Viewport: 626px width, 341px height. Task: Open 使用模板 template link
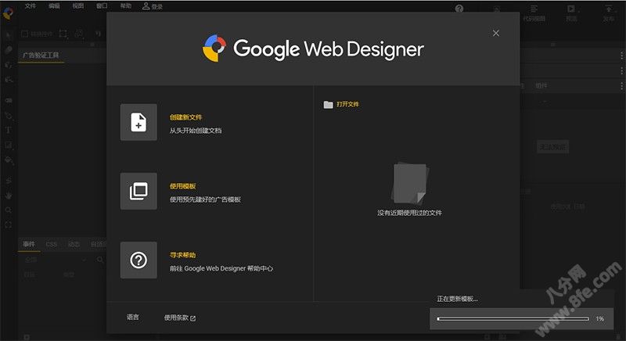[x=183, y=186]
